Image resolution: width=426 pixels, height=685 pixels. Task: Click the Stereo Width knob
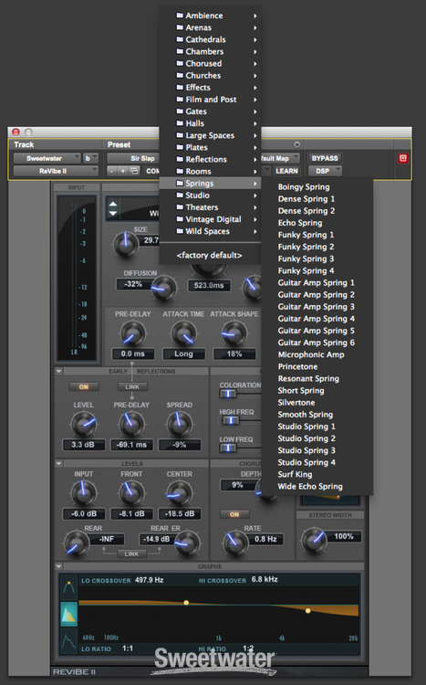[315, 541]
